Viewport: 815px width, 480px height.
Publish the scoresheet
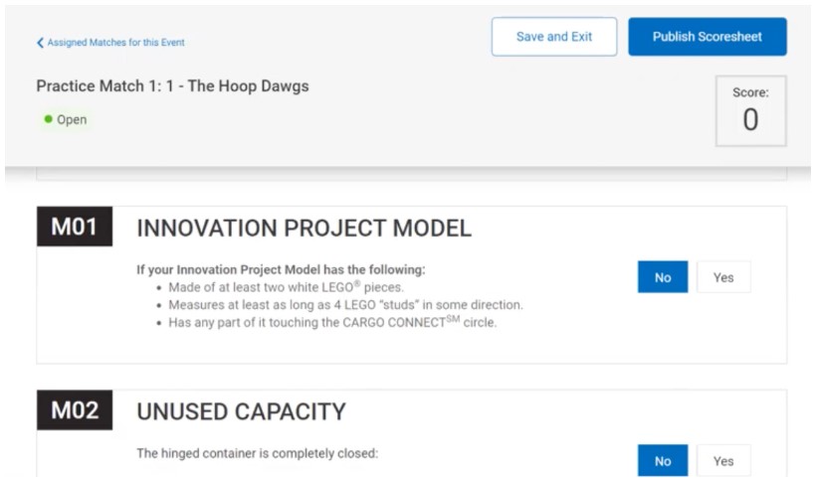(x=707, y=37)
